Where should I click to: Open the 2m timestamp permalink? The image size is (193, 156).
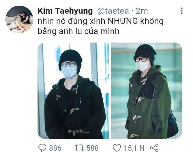[142, 11]
